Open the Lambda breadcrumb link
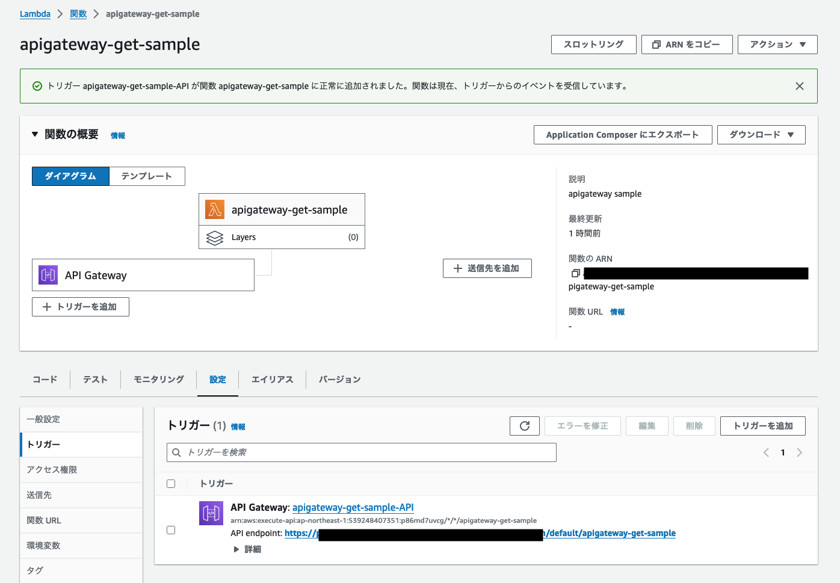The height and width of the screenshot is (583, 840). 35,14
